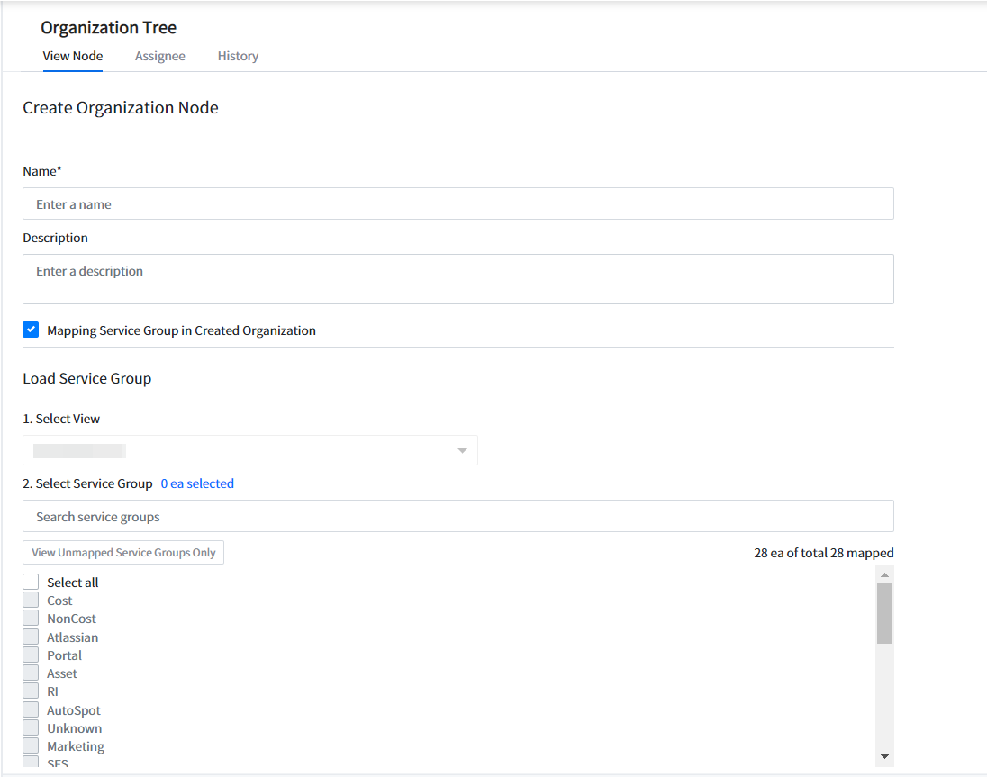Viewport: 987px width, 777px height.
Task: Open the Select View dropdown
Action: tap(249, 450)
